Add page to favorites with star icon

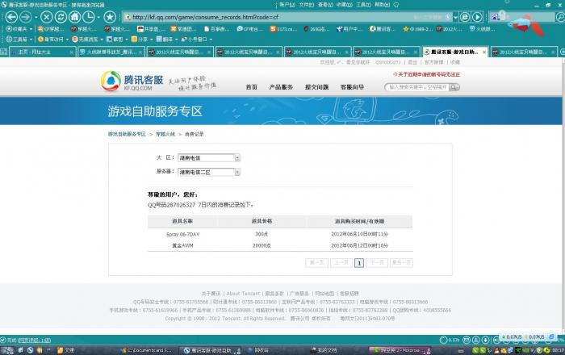[110, 17]
